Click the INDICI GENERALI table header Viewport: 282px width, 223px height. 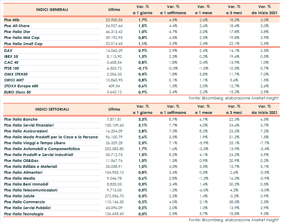pyautogui.click(x=52, y=10)
